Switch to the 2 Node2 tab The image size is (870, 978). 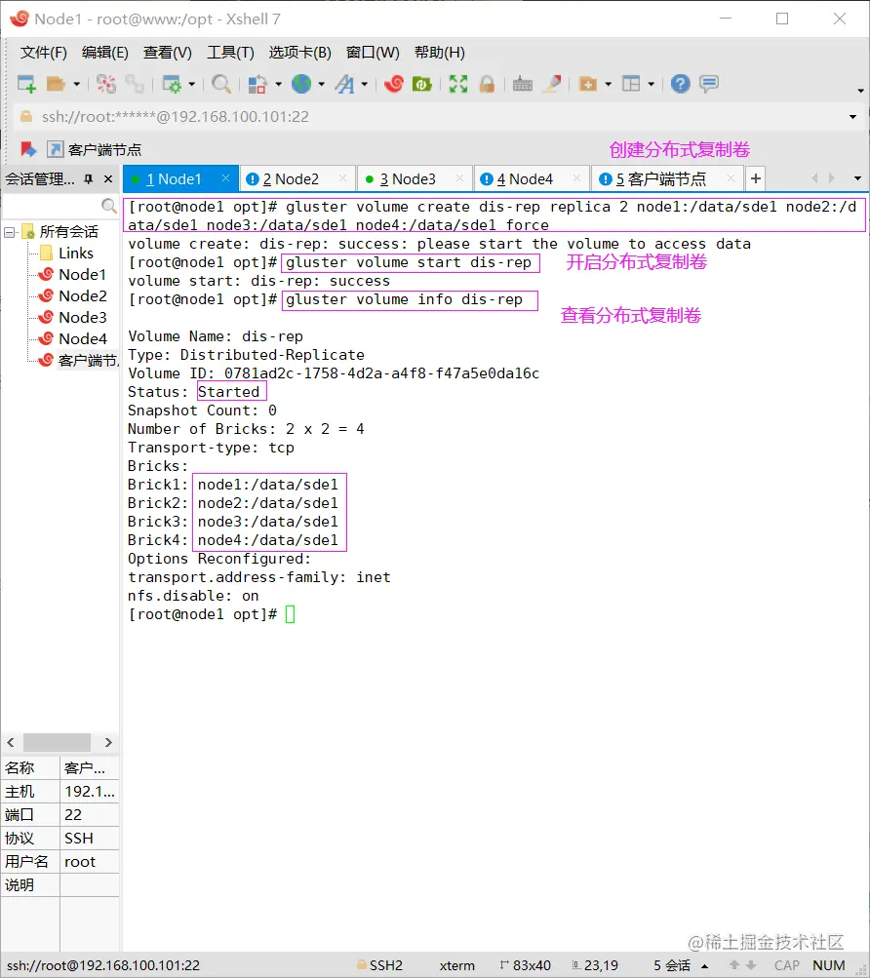[297, 179]
